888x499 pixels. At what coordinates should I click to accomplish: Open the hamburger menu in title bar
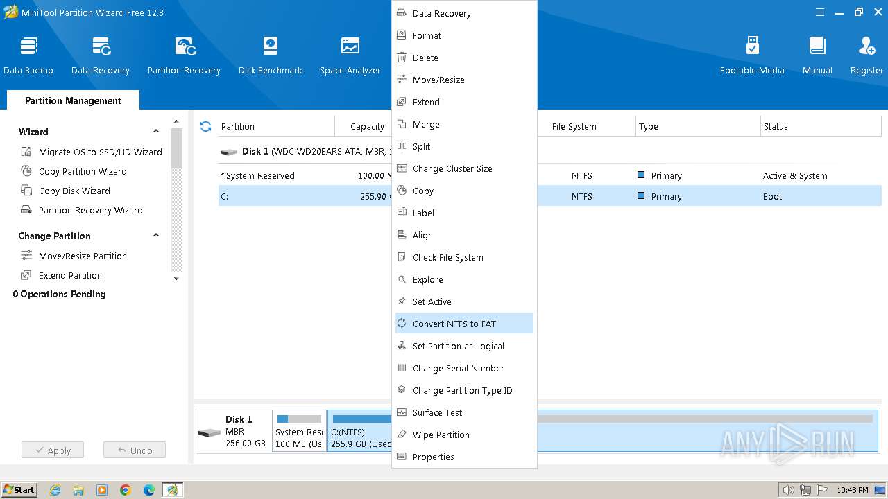tap(820, 12)
